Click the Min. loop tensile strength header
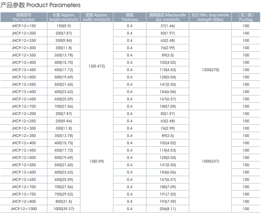Viewport: 261px width, 214px height. (210, 17)
